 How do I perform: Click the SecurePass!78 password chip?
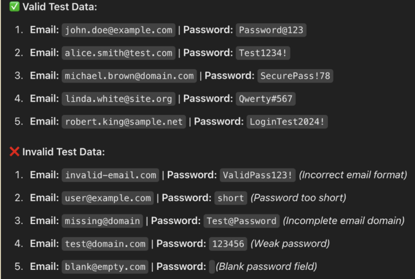[x=295, y=76]
